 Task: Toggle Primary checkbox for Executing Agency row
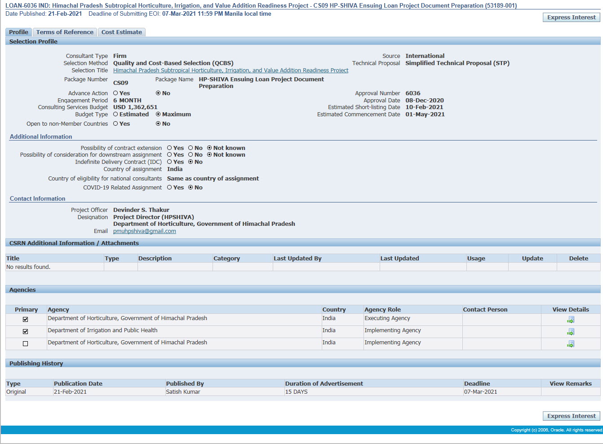pos(25,320)
